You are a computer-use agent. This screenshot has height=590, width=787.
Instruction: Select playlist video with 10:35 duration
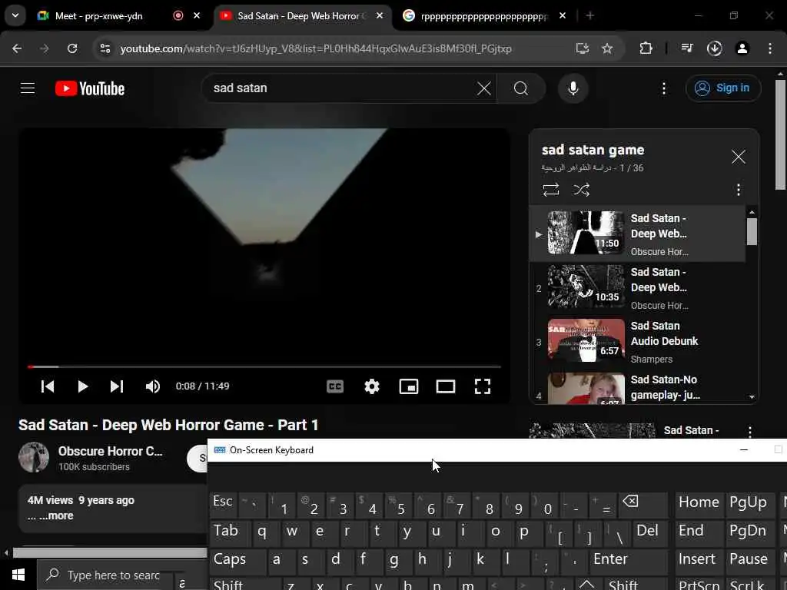coord(637,288)
